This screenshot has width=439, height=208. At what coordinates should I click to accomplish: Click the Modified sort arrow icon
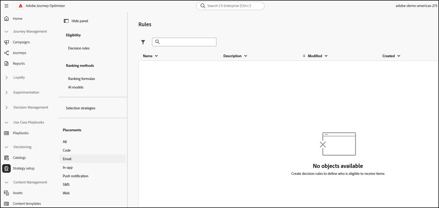304,56
